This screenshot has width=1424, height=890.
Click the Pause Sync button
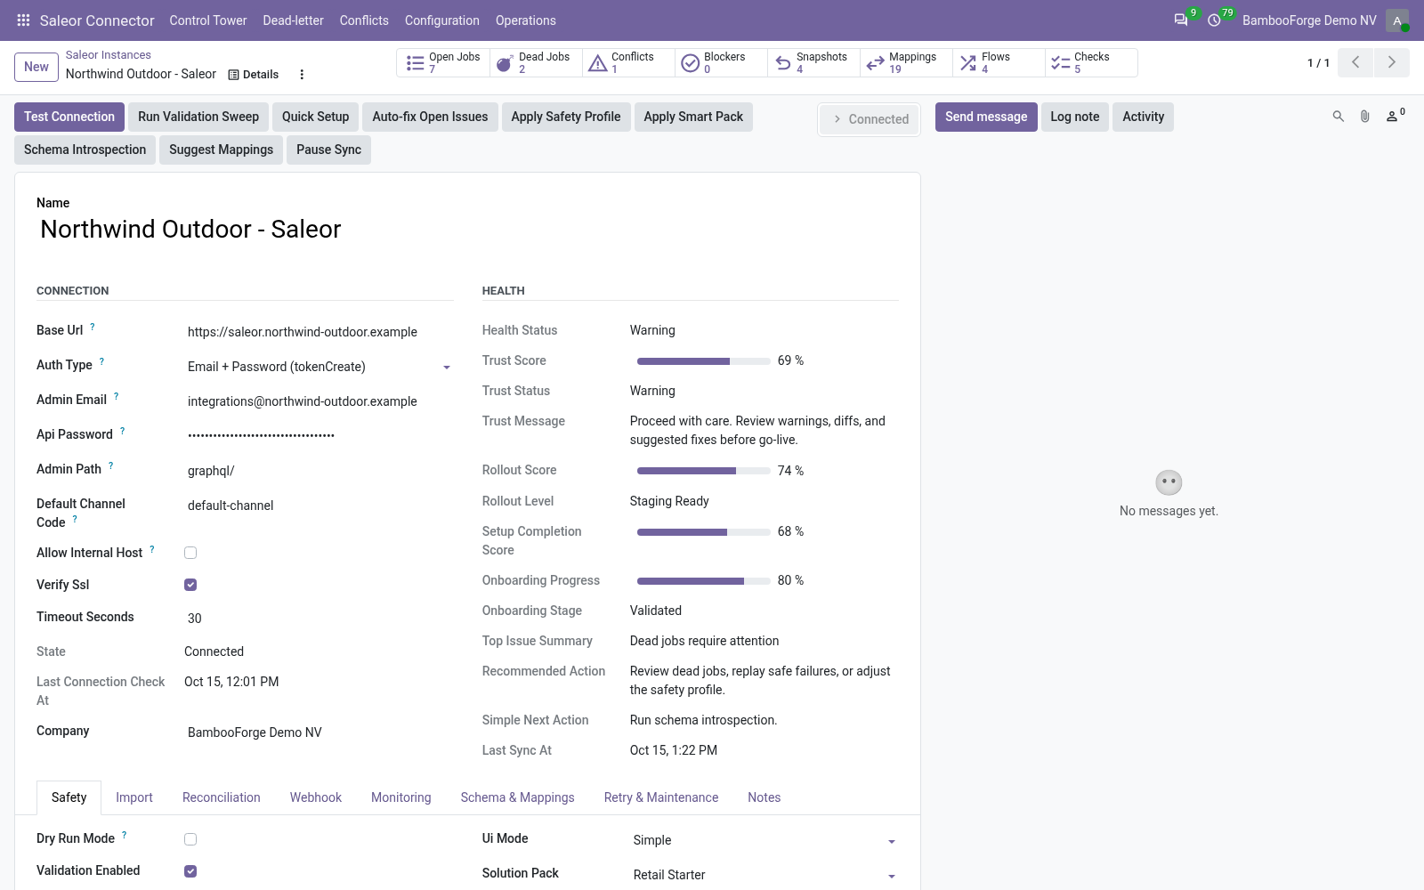point(328,150)
